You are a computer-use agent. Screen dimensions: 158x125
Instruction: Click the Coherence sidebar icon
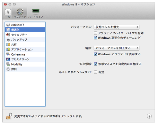(8, 54)
